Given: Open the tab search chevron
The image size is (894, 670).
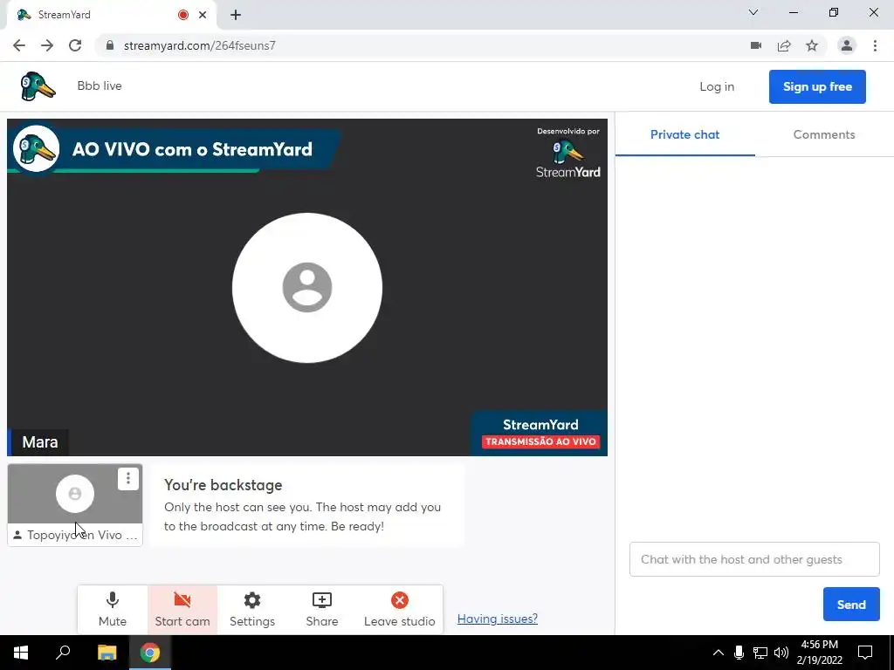Looking at the screenshot, I should [753, 12].
